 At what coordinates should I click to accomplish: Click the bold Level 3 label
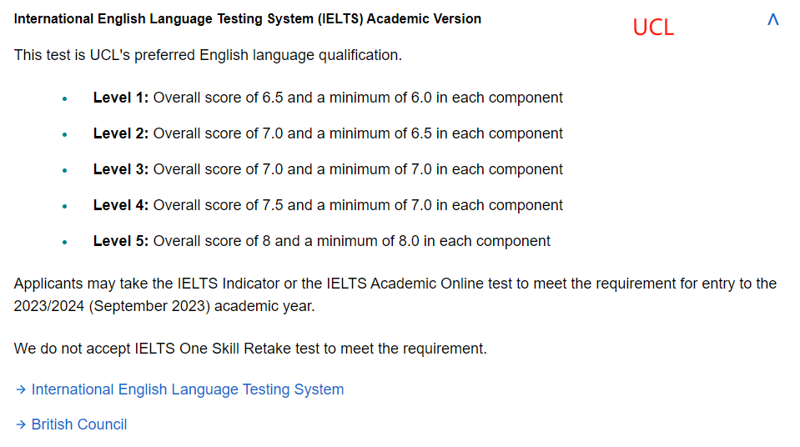pyautogui.click(x=120, y=169)
